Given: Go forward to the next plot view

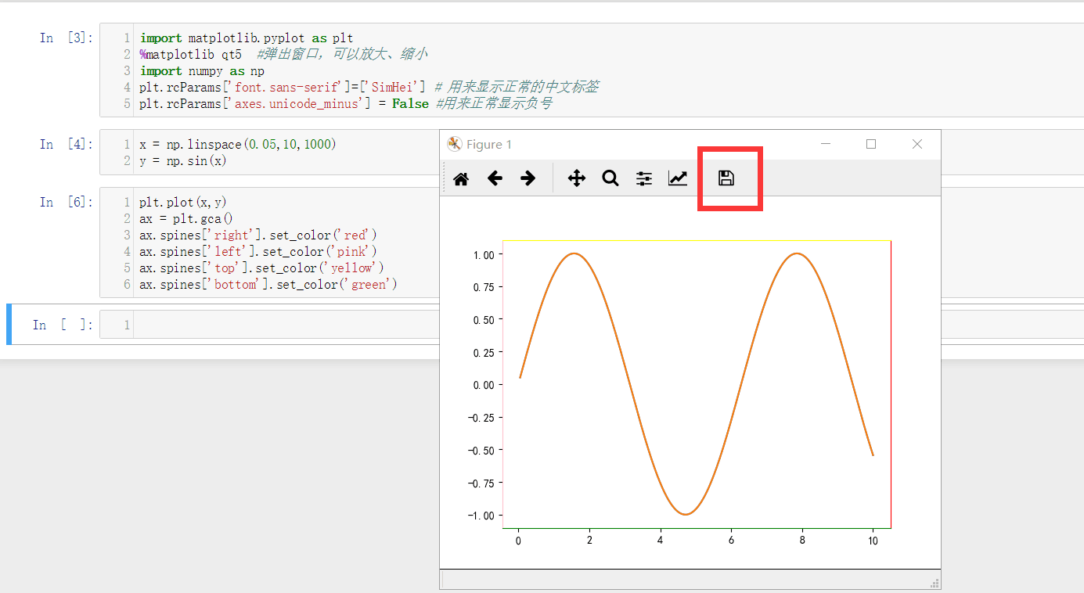Looking at the screenshot, I should pos(528,178).
